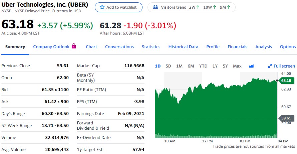This screenshot has height=154, width=297.
Task: Click the Beta (5Y Monthly) label
Action: (86, 78)
